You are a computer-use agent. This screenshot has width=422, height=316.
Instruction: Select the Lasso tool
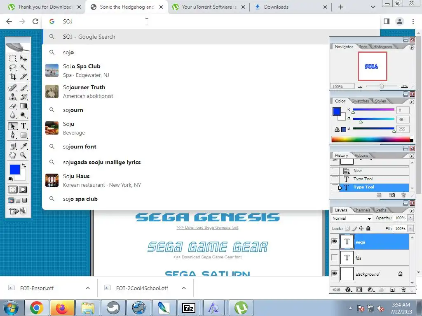pyautogui.click(x=13, y=67)
